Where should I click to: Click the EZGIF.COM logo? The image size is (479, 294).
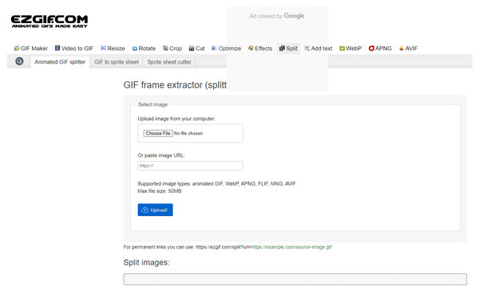coord(49,22)
